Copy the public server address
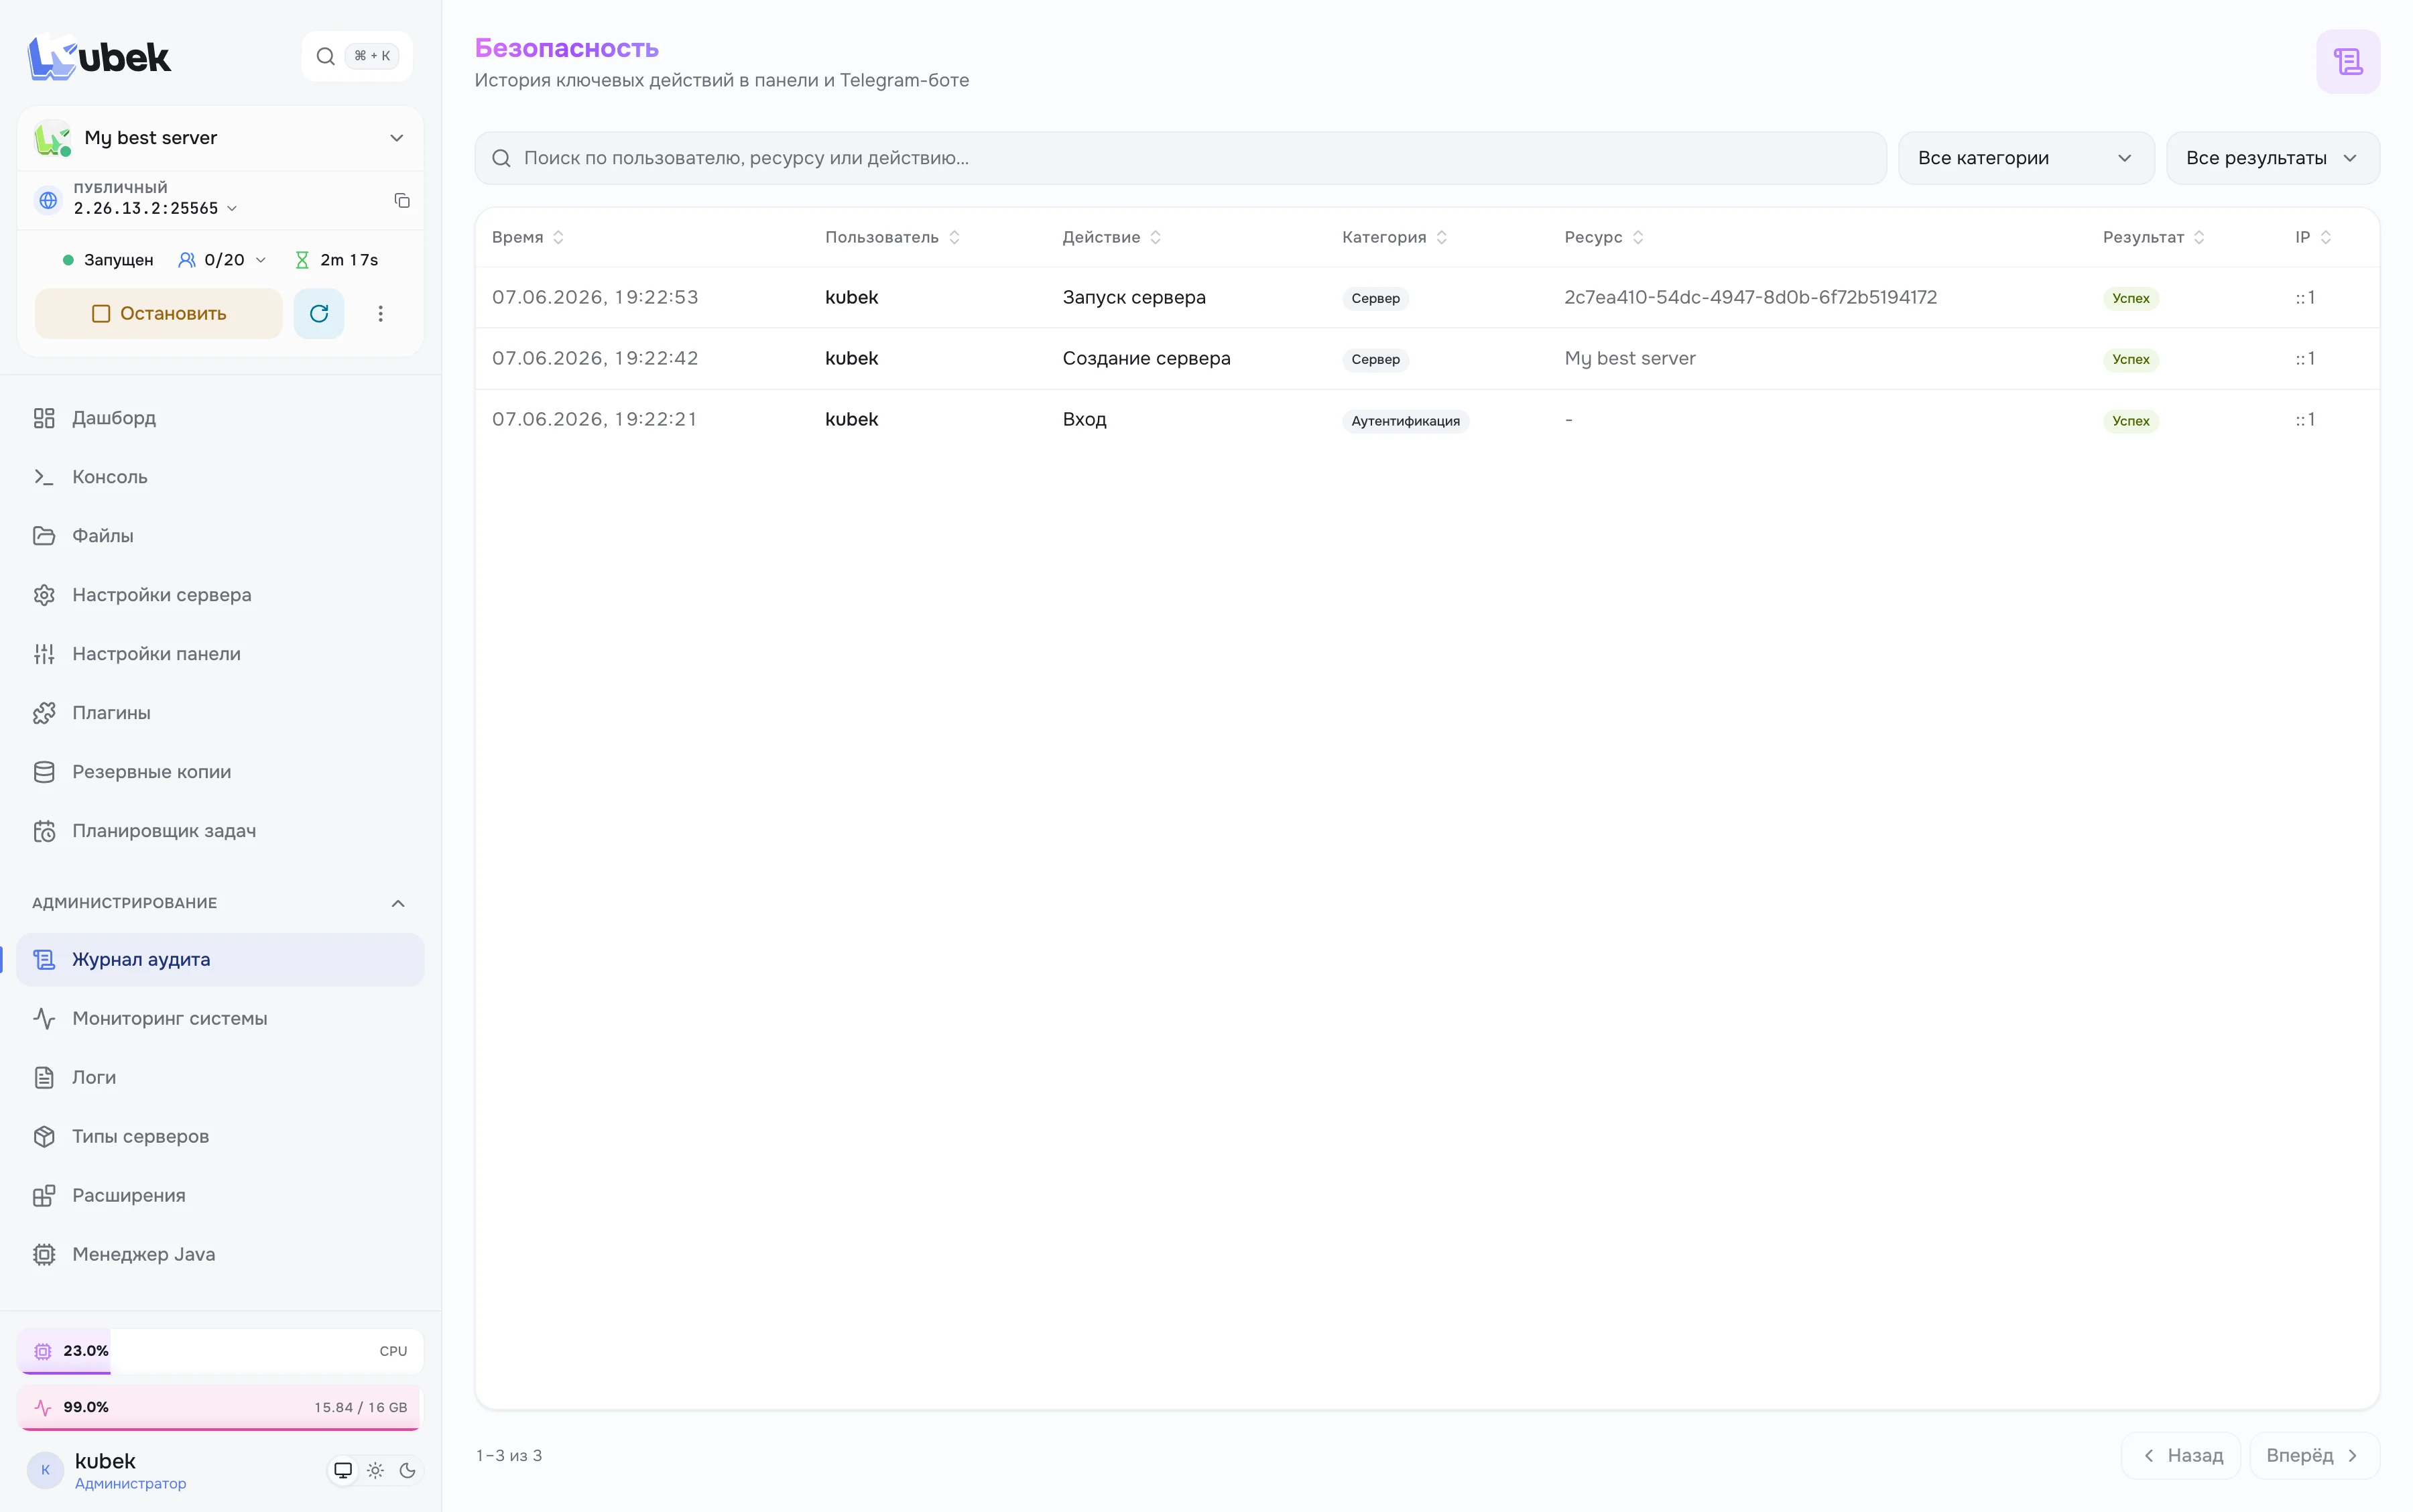The image size is (2413, 1512). (402, 201)
